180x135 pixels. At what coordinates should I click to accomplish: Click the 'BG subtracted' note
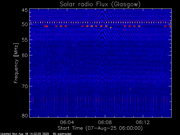62,134
